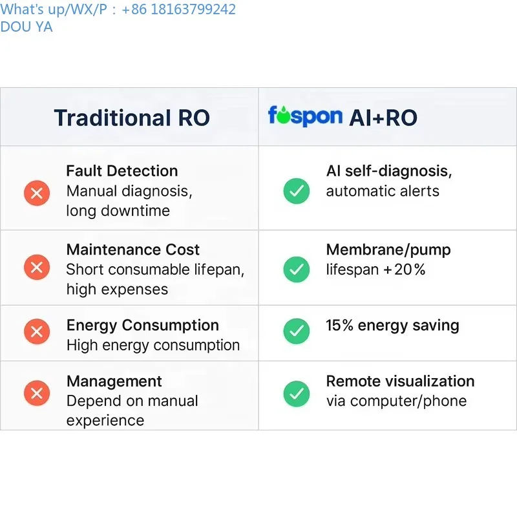Click green checkmark beside Membrane/pump lifespan
The image size is (517, 517).
pyautogui.click(x=297, y=269)
